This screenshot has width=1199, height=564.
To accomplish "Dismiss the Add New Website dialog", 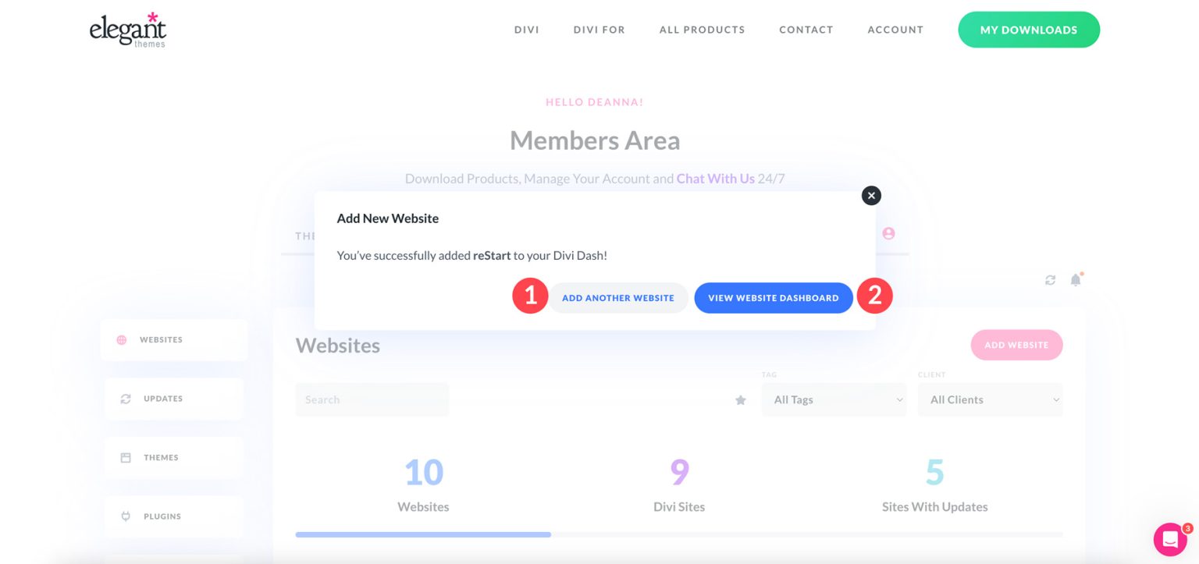I will 871,195.
